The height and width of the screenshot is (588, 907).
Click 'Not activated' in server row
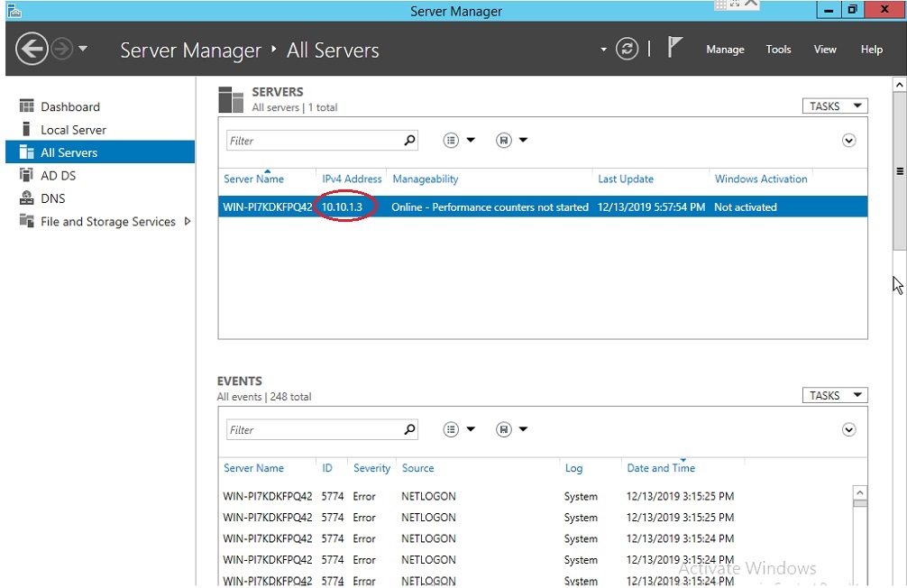pos(745,207)
